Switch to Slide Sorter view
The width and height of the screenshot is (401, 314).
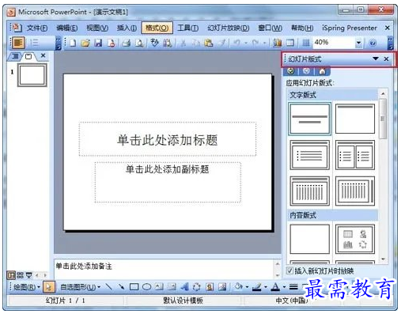click(x=20, y=275)
